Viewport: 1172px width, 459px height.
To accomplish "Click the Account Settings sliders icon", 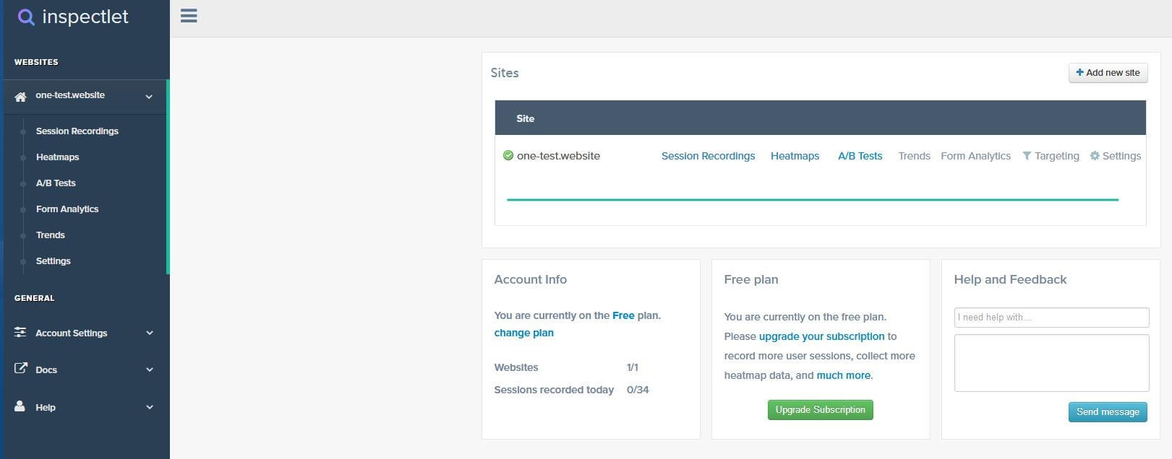I will point(20,333).
